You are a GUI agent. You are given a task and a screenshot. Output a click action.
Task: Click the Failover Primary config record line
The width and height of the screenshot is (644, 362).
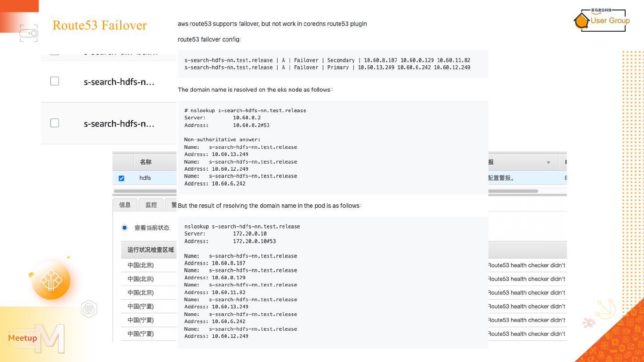(x=327, y=67)
